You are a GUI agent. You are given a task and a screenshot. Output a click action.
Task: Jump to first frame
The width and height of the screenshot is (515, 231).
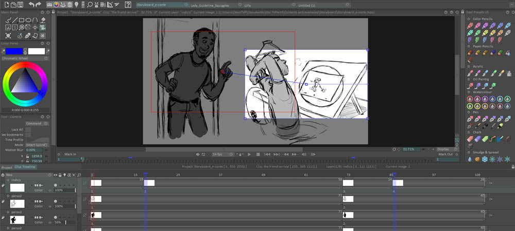click(267, 154)
